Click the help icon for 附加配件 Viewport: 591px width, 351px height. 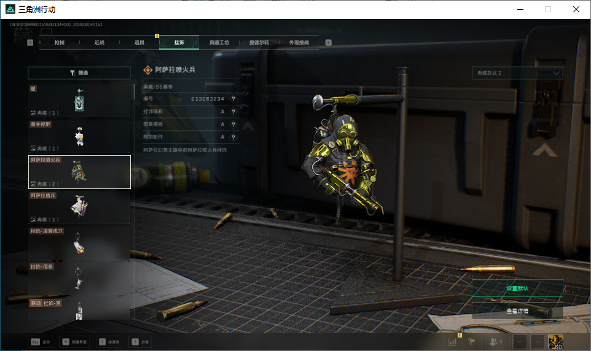[233, 137]
